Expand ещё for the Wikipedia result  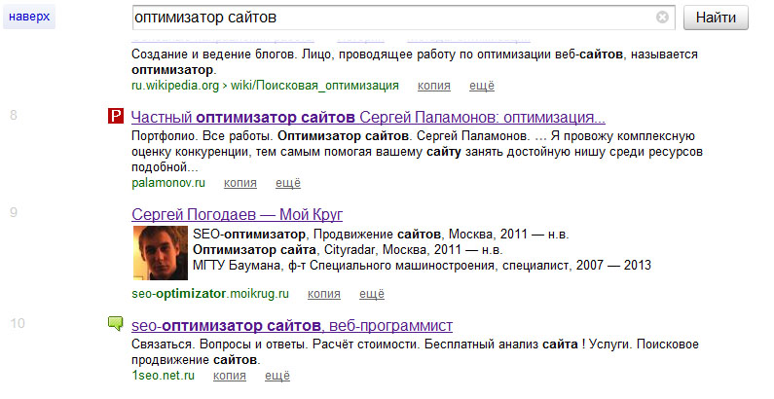coord(482,86)
